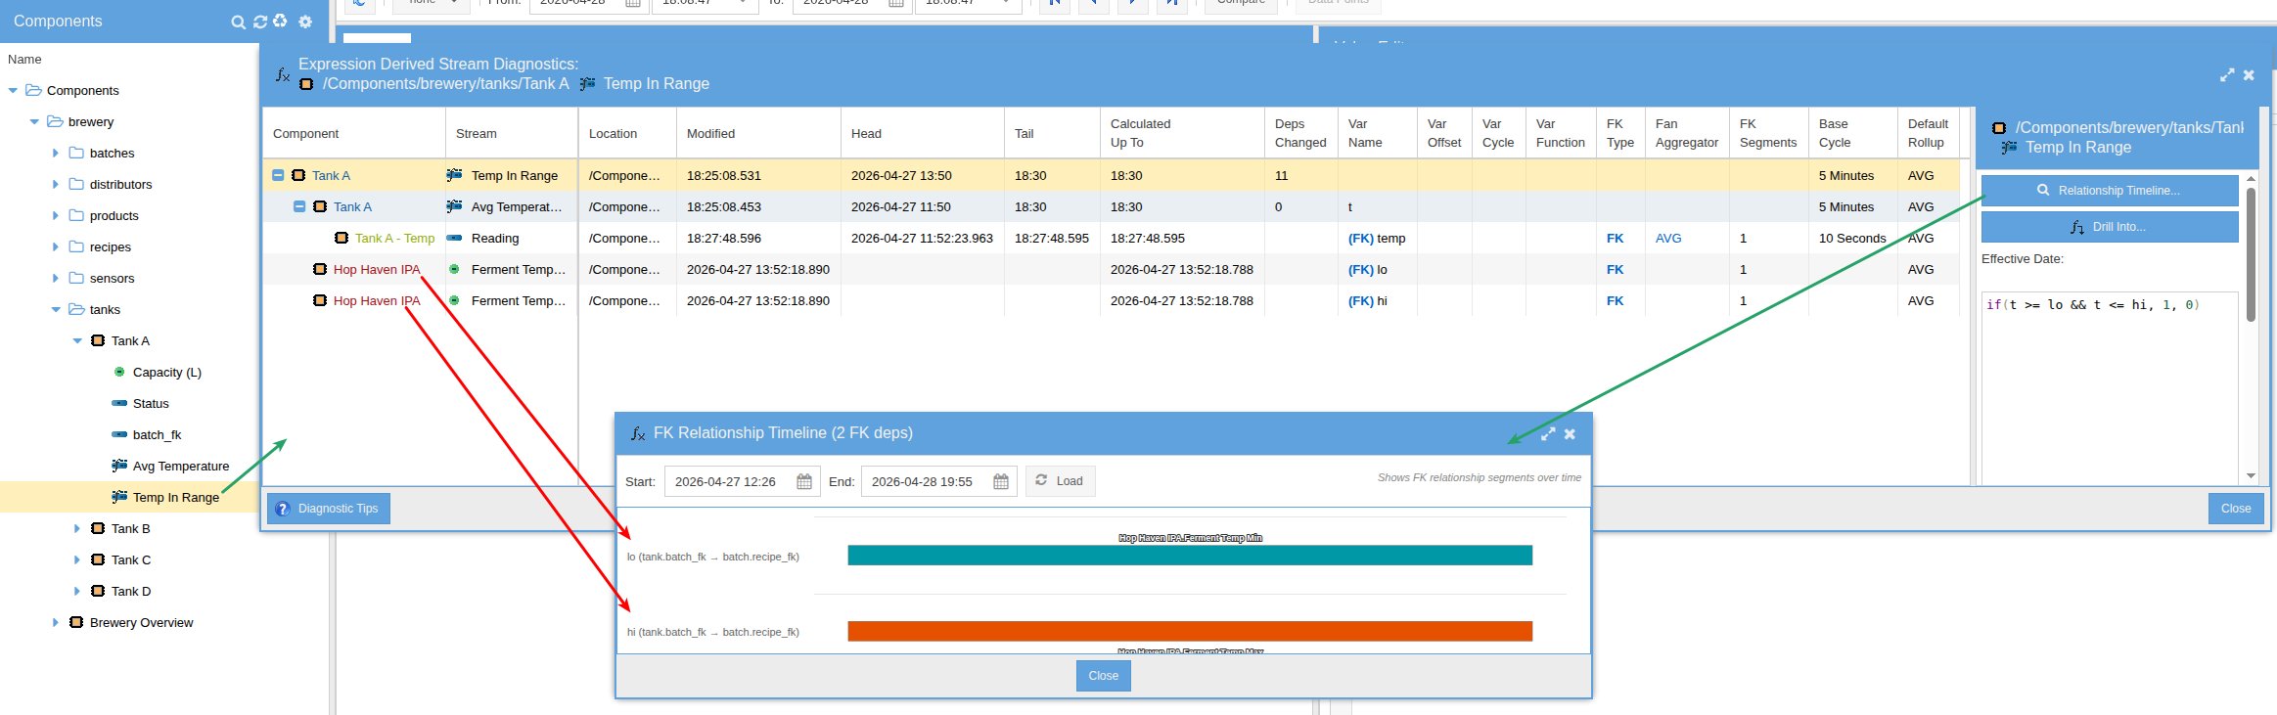Select the orange hi relationship segment bar
Image resolution: width=2277 pixels, height=715 pixels.
(x=1190, y=632)
